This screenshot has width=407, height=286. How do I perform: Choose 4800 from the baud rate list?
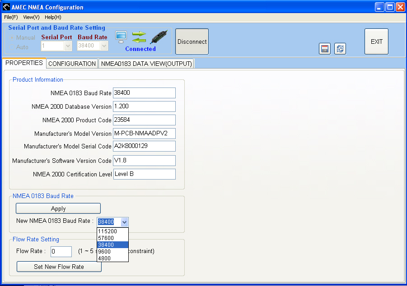tap(104, 258)
